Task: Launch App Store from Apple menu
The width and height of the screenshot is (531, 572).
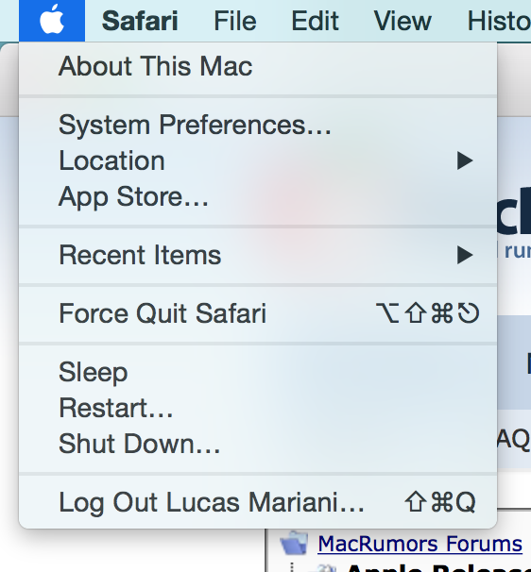Action: tap(258, 196)
